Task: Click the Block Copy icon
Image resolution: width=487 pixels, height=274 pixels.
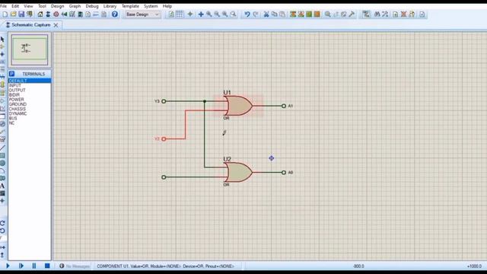Action: (x=293, y=14)
